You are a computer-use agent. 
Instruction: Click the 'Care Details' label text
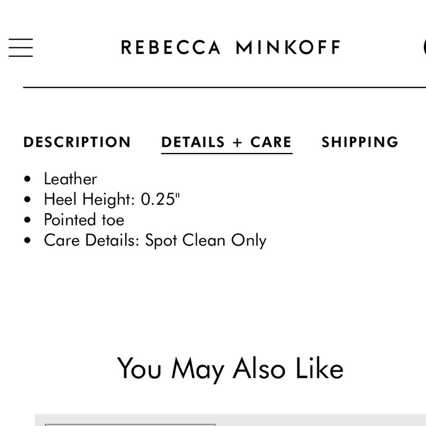coord(92,240)
